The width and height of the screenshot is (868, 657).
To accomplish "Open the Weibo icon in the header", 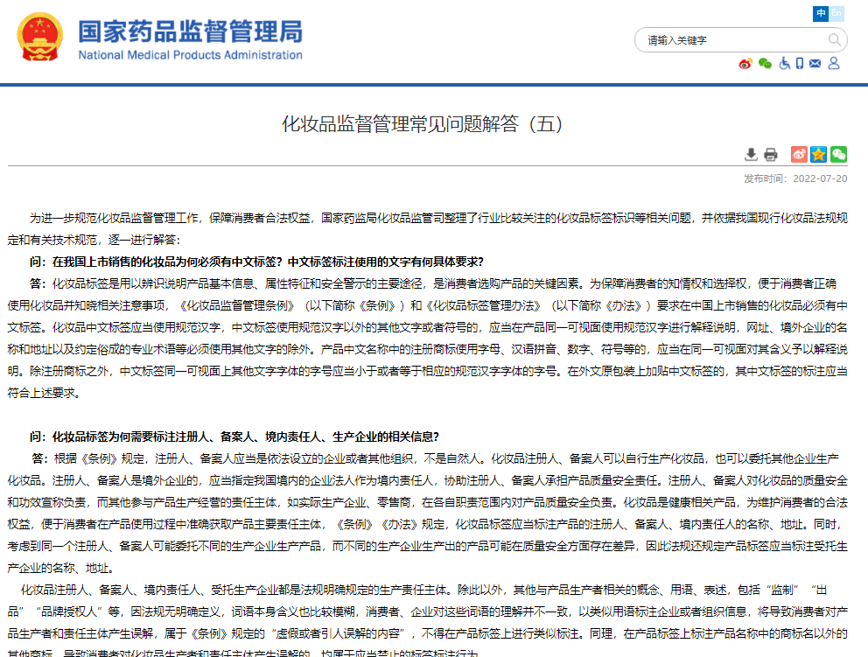I will 745,64.
